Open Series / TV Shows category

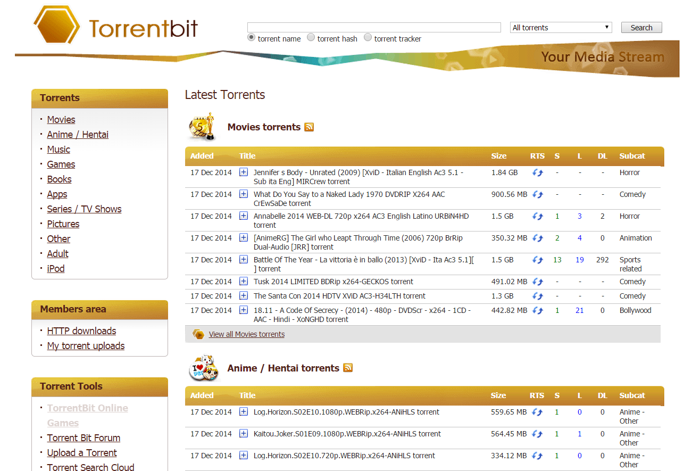click(84, 209)
